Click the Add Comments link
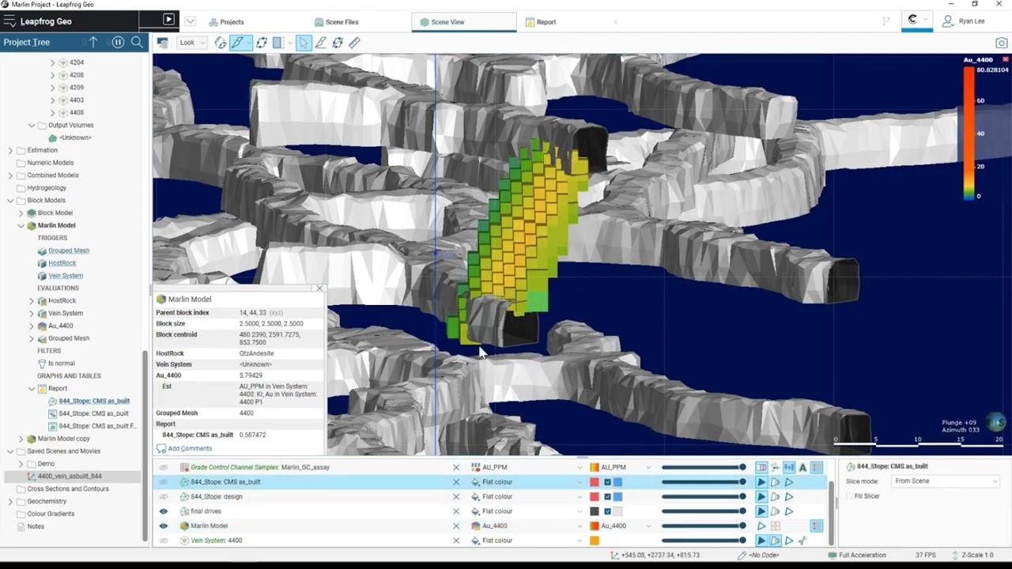1012x569 pixels. pos(190,448)
